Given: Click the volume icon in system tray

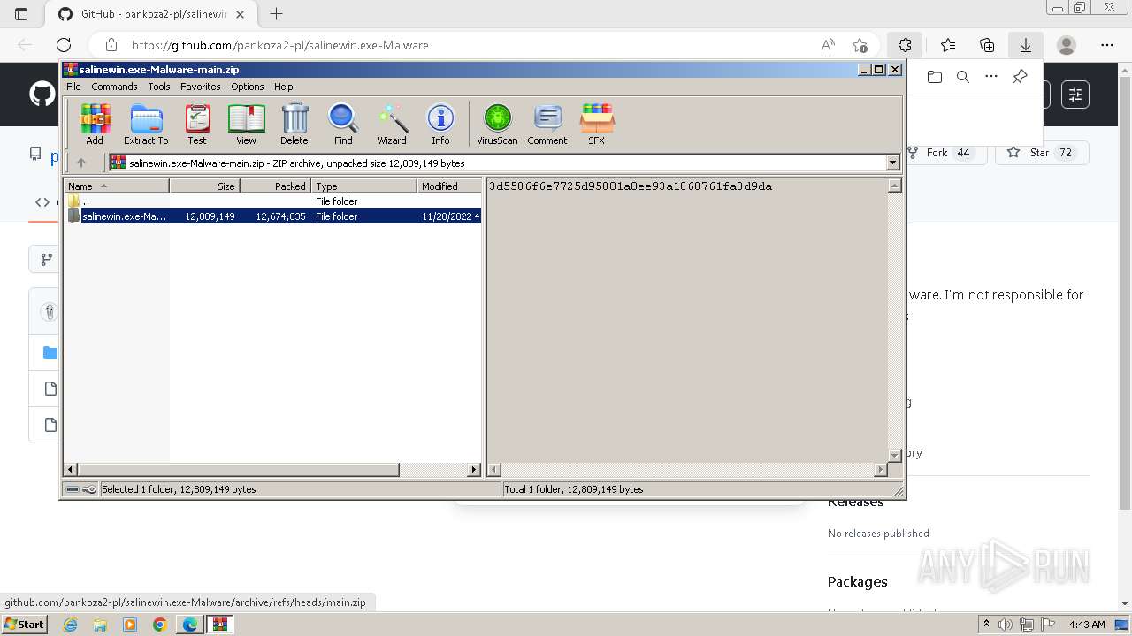Looking at the screenshot, I should 1006,625.
